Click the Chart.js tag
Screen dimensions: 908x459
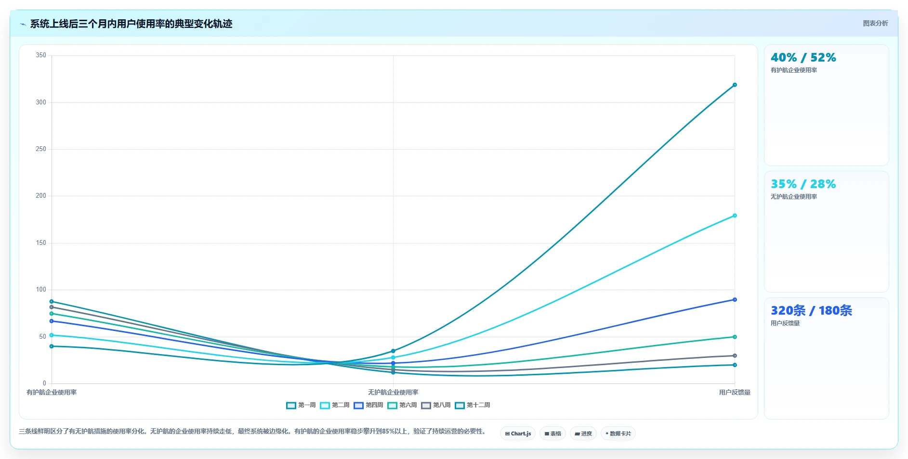coord(518,433)
